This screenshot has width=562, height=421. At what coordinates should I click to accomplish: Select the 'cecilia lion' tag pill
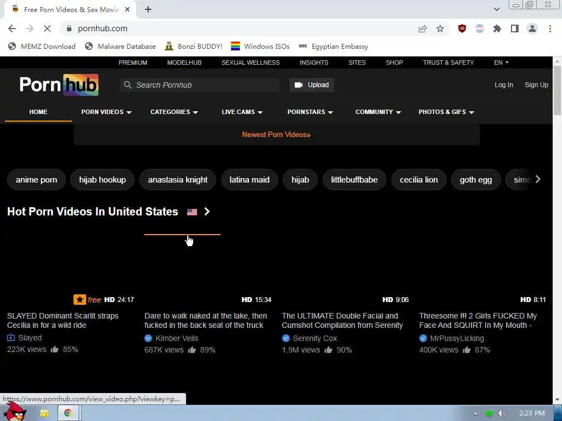(419, 180)
